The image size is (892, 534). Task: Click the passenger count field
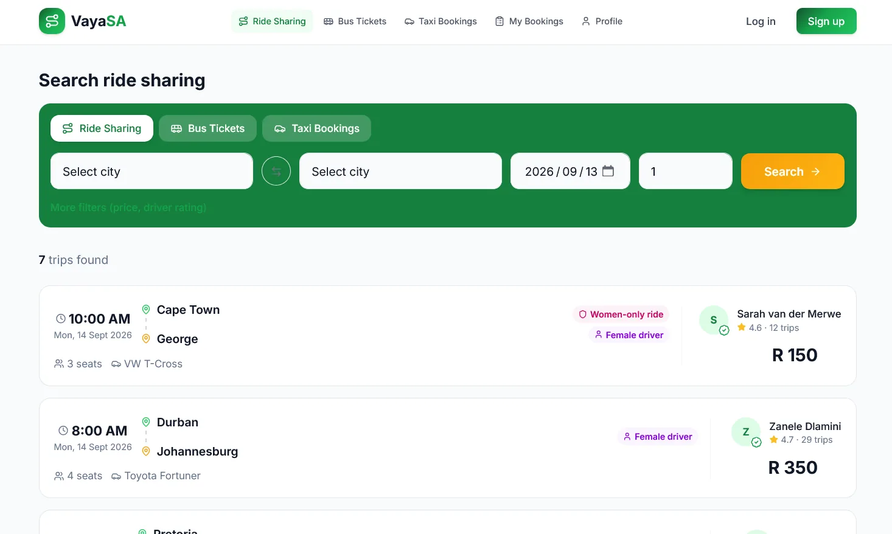click(686, 172)
